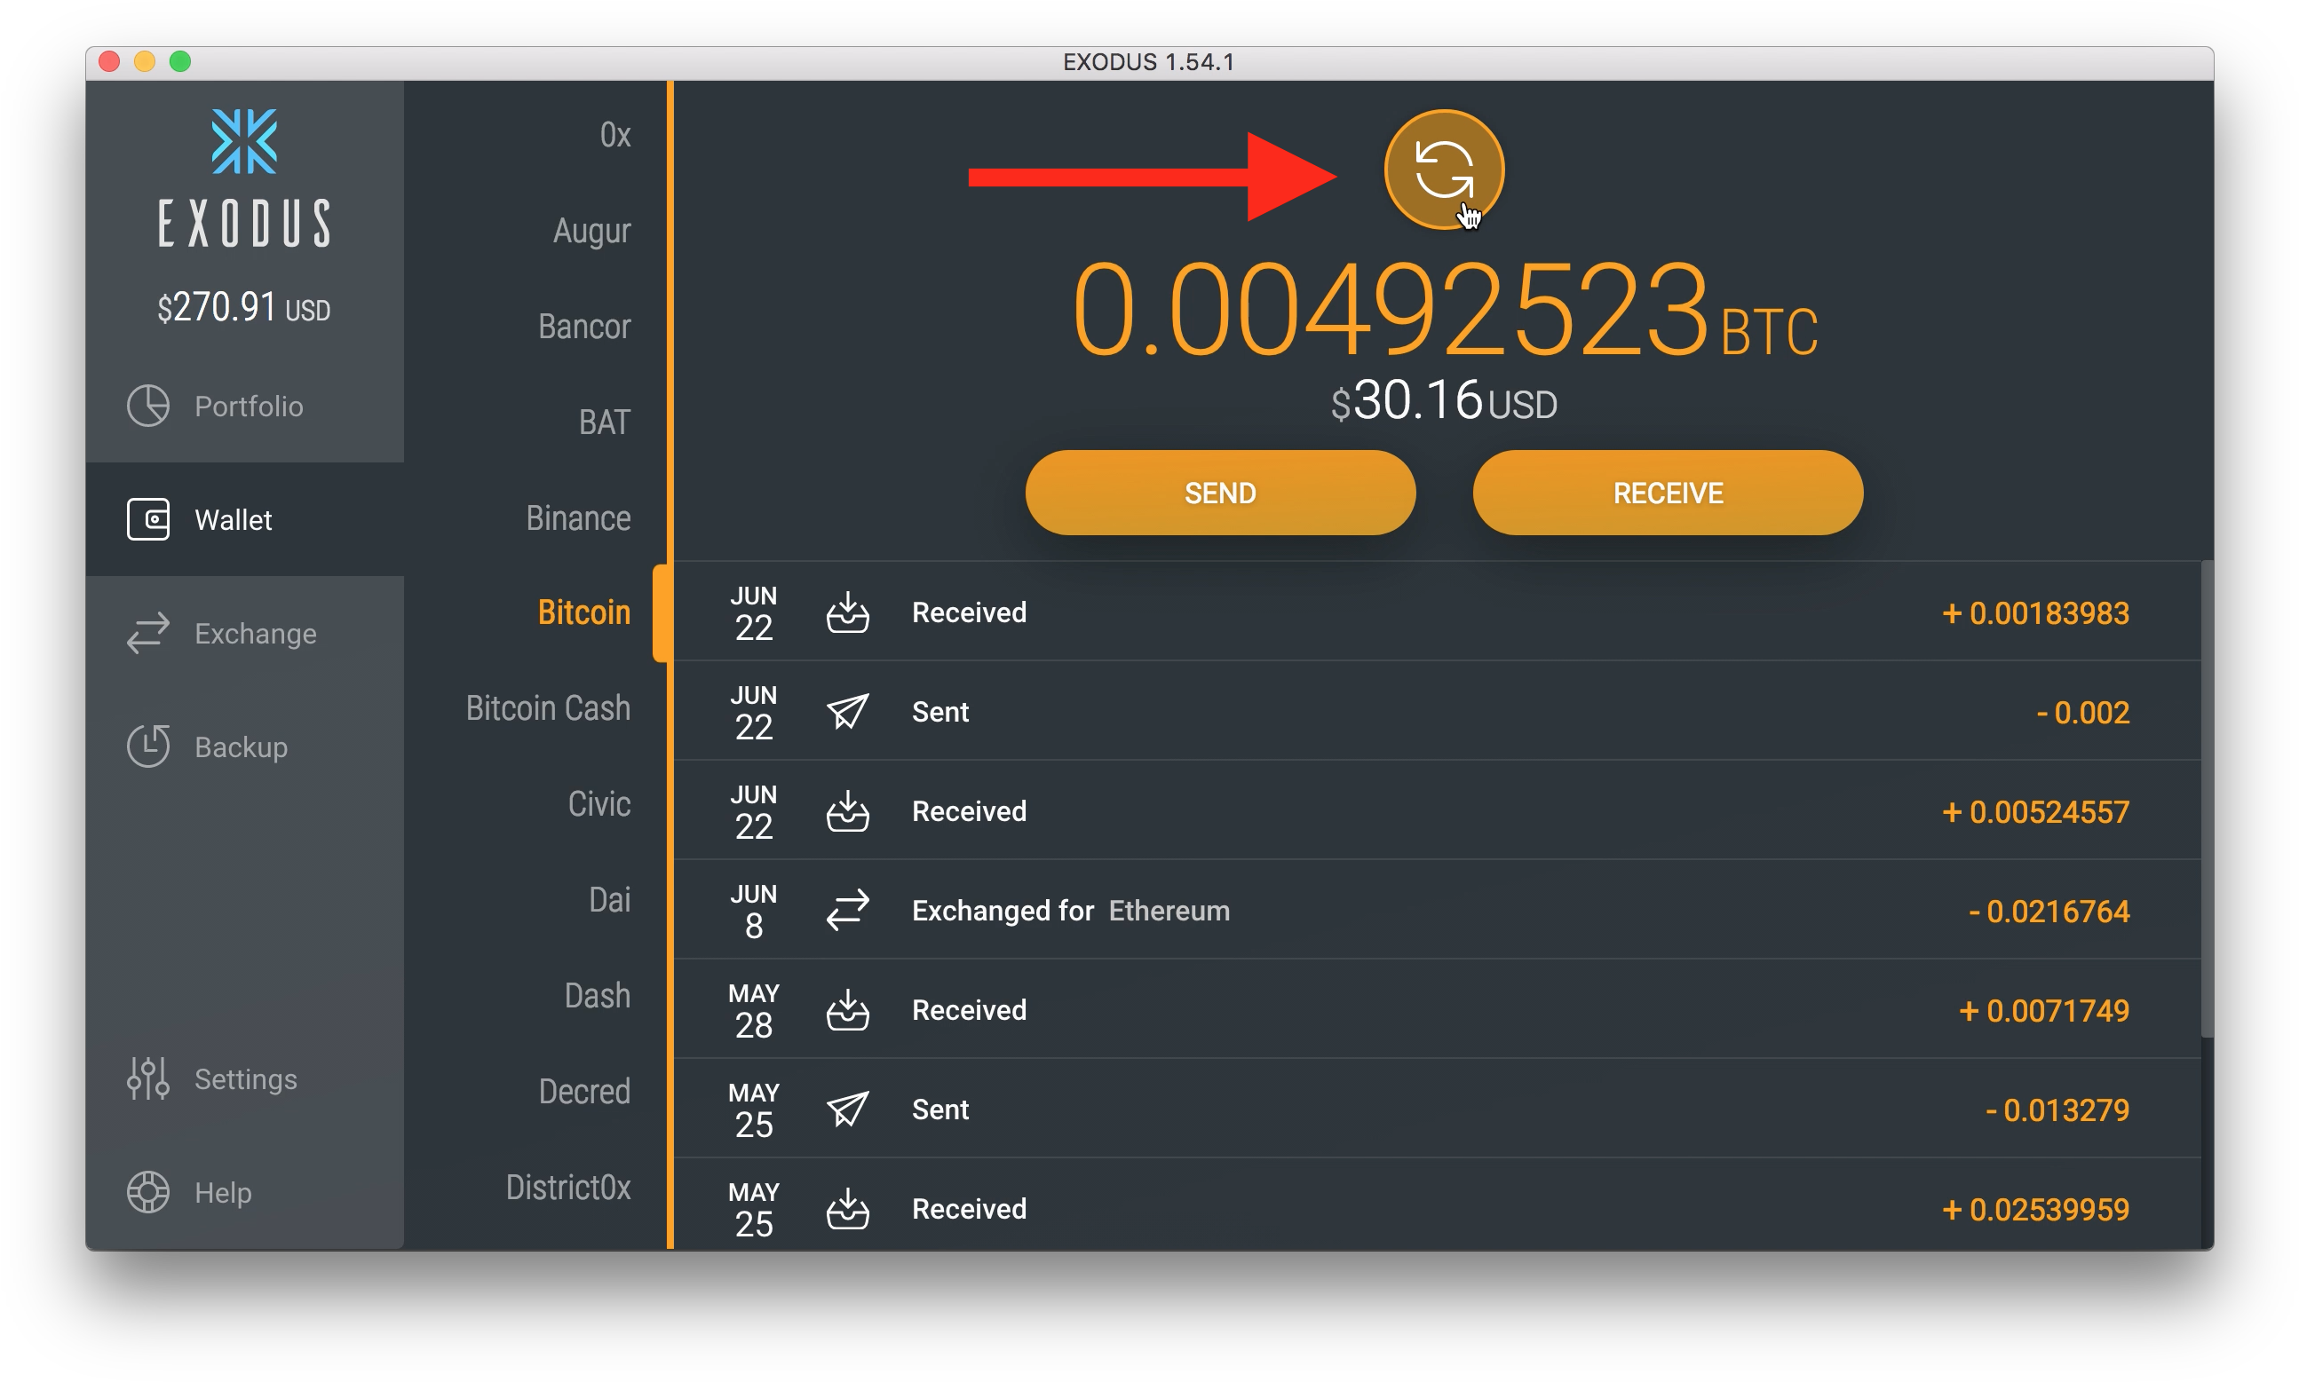Select Binance in asset list
This screenshot has height=1382, width=2299.
pos(578,518)
